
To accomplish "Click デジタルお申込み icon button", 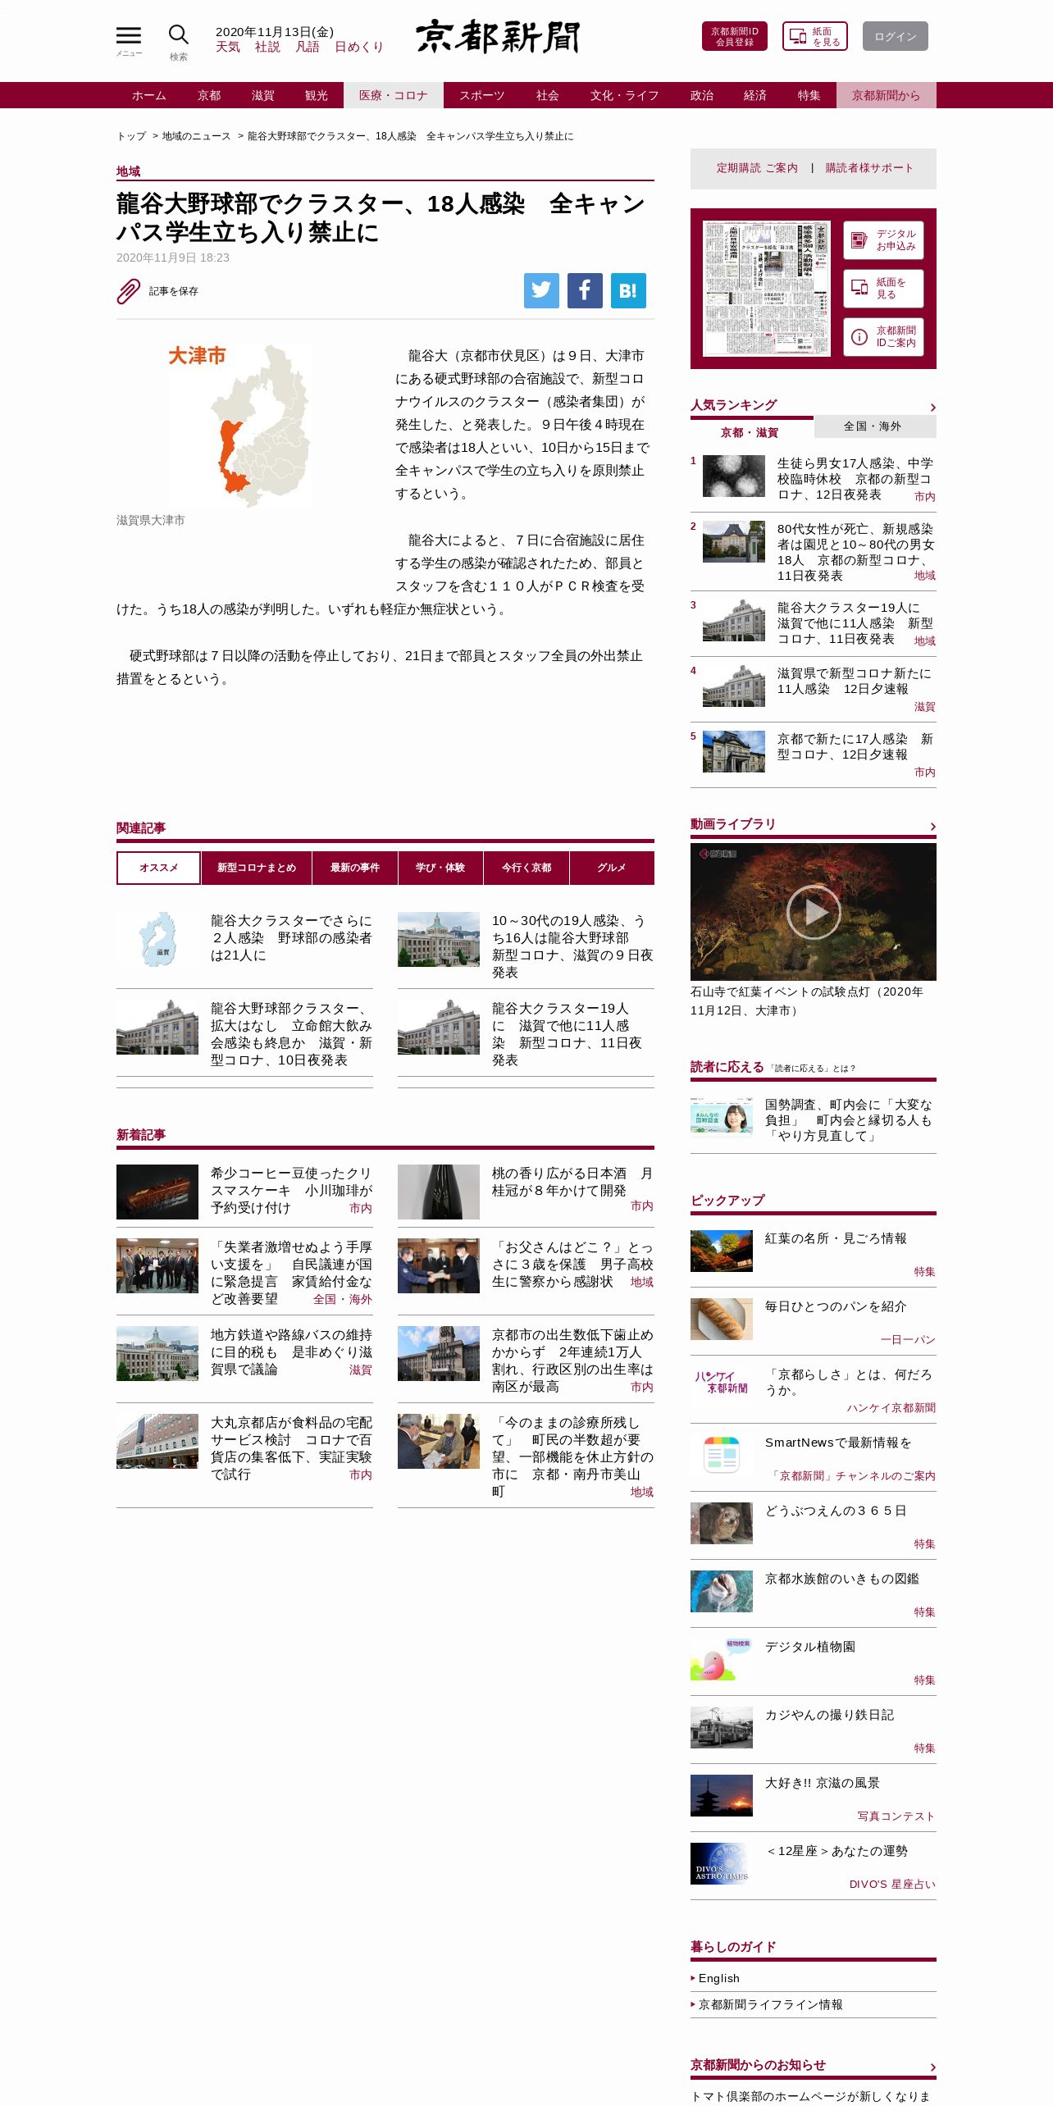I will (883, 240).
